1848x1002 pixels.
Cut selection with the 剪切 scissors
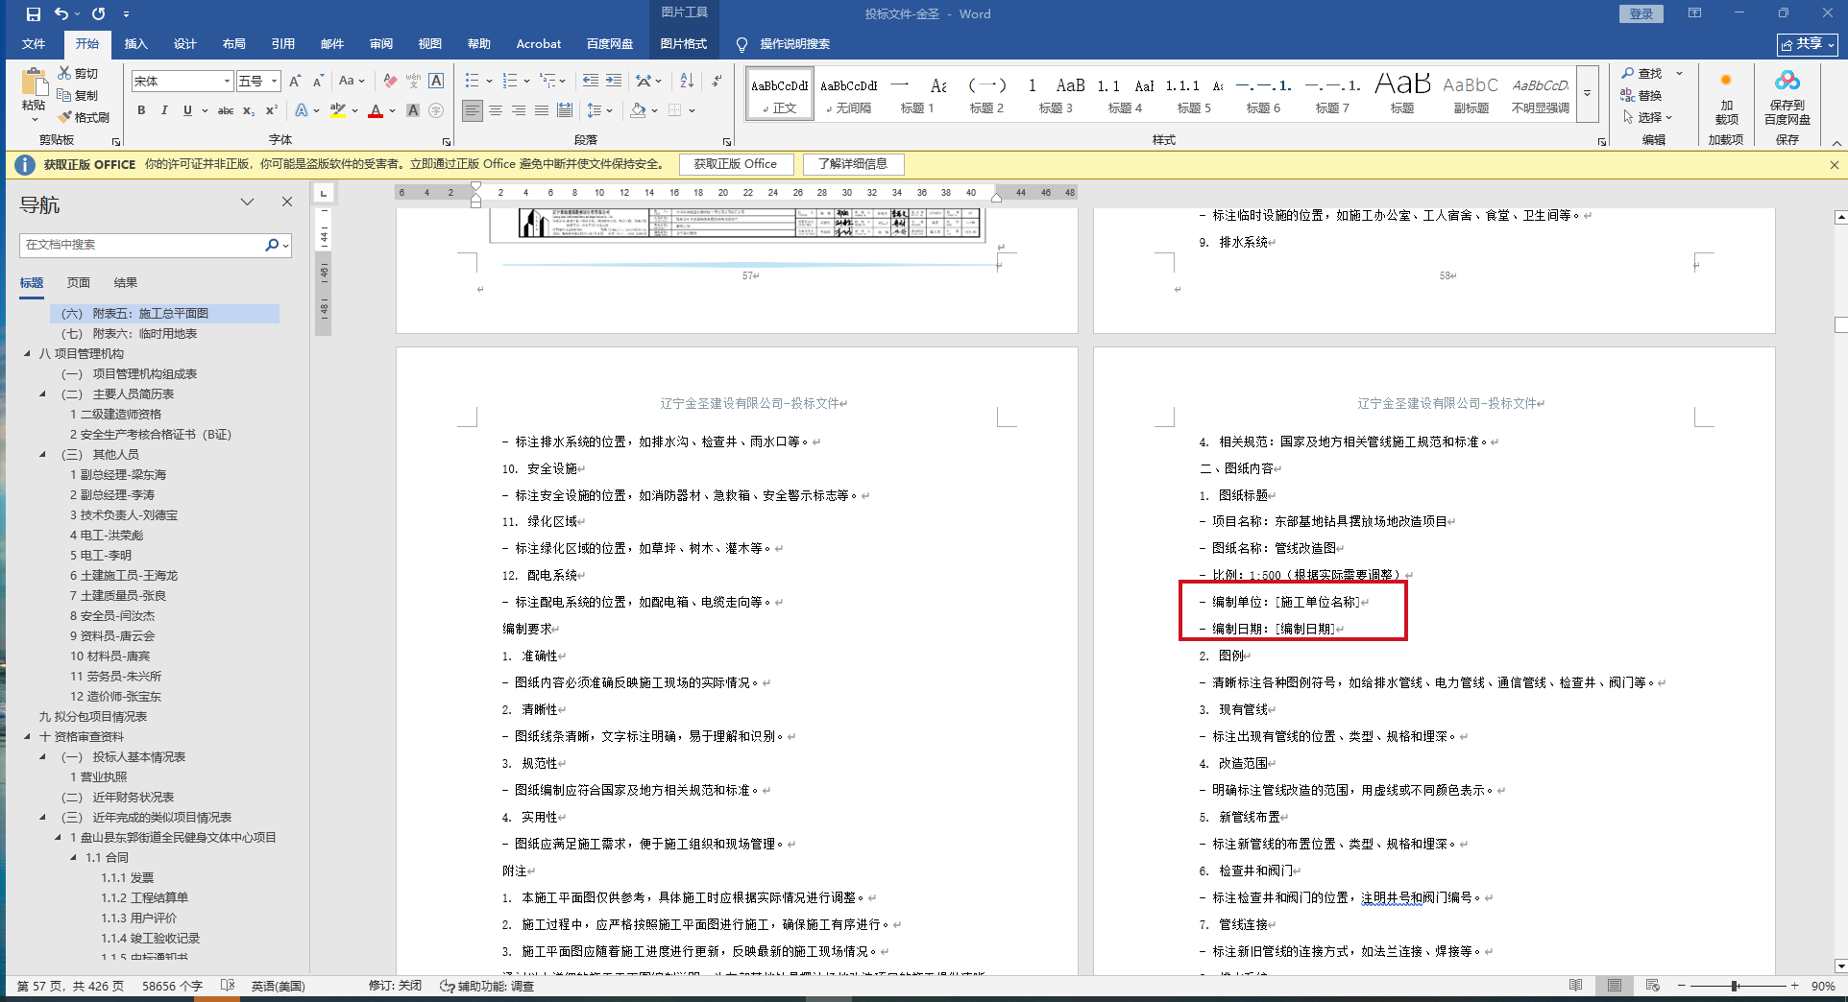coord(78,73)
